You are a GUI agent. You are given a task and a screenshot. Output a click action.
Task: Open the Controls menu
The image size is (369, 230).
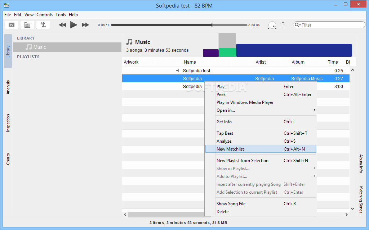44,14
